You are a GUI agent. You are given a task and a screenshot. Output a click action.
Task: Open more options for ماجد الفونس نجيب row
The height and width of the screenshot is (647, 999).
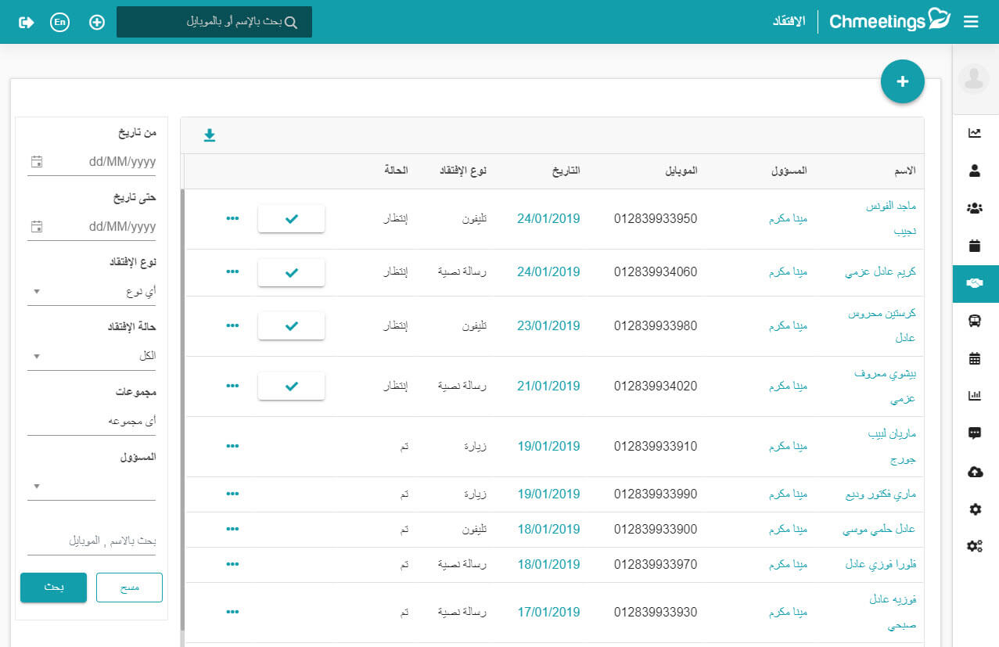coord(232,218)
